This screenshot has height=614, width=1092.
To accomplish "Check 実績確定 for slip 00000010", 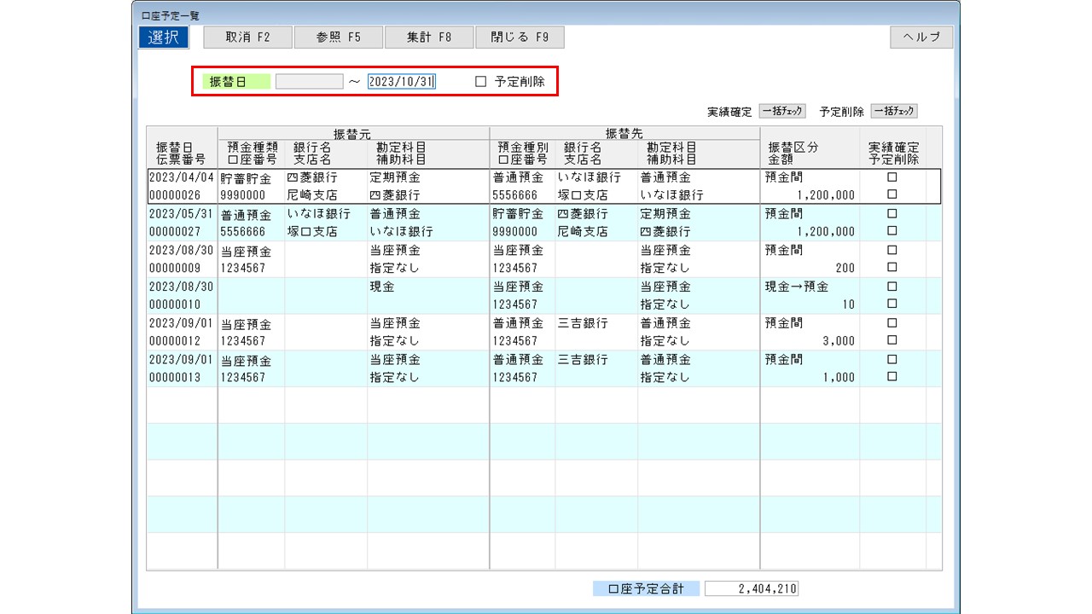I will [892, 287].
